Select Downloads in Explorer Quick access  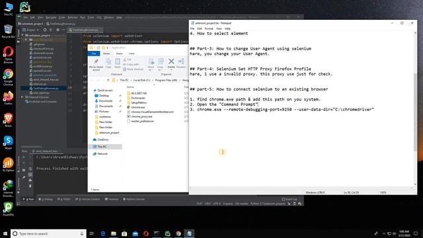106,101
